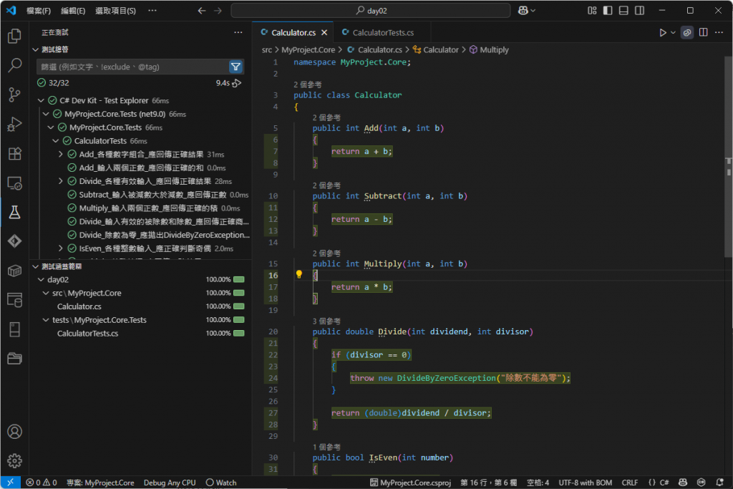
Task: Expand Add_各種數字組合 test node
Action: pyautogui.click(x=61, y=154)
